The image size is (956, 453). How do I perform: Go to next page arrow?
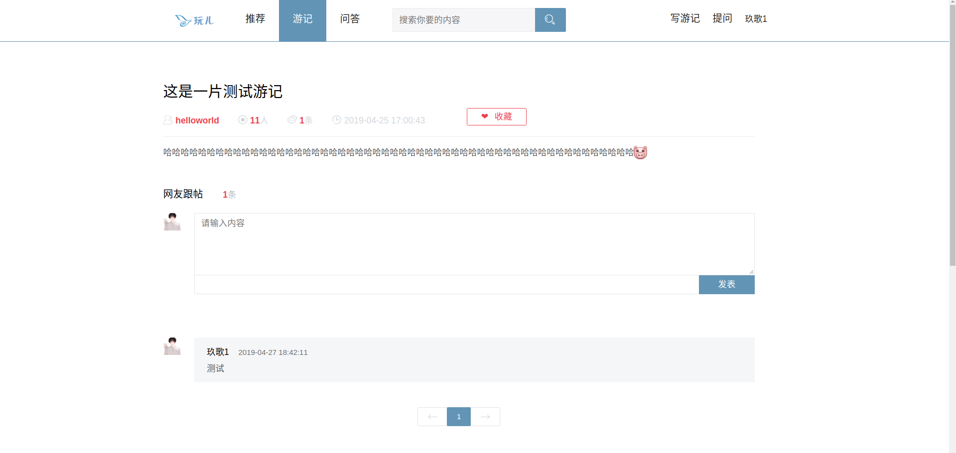[x=485, y=417]
